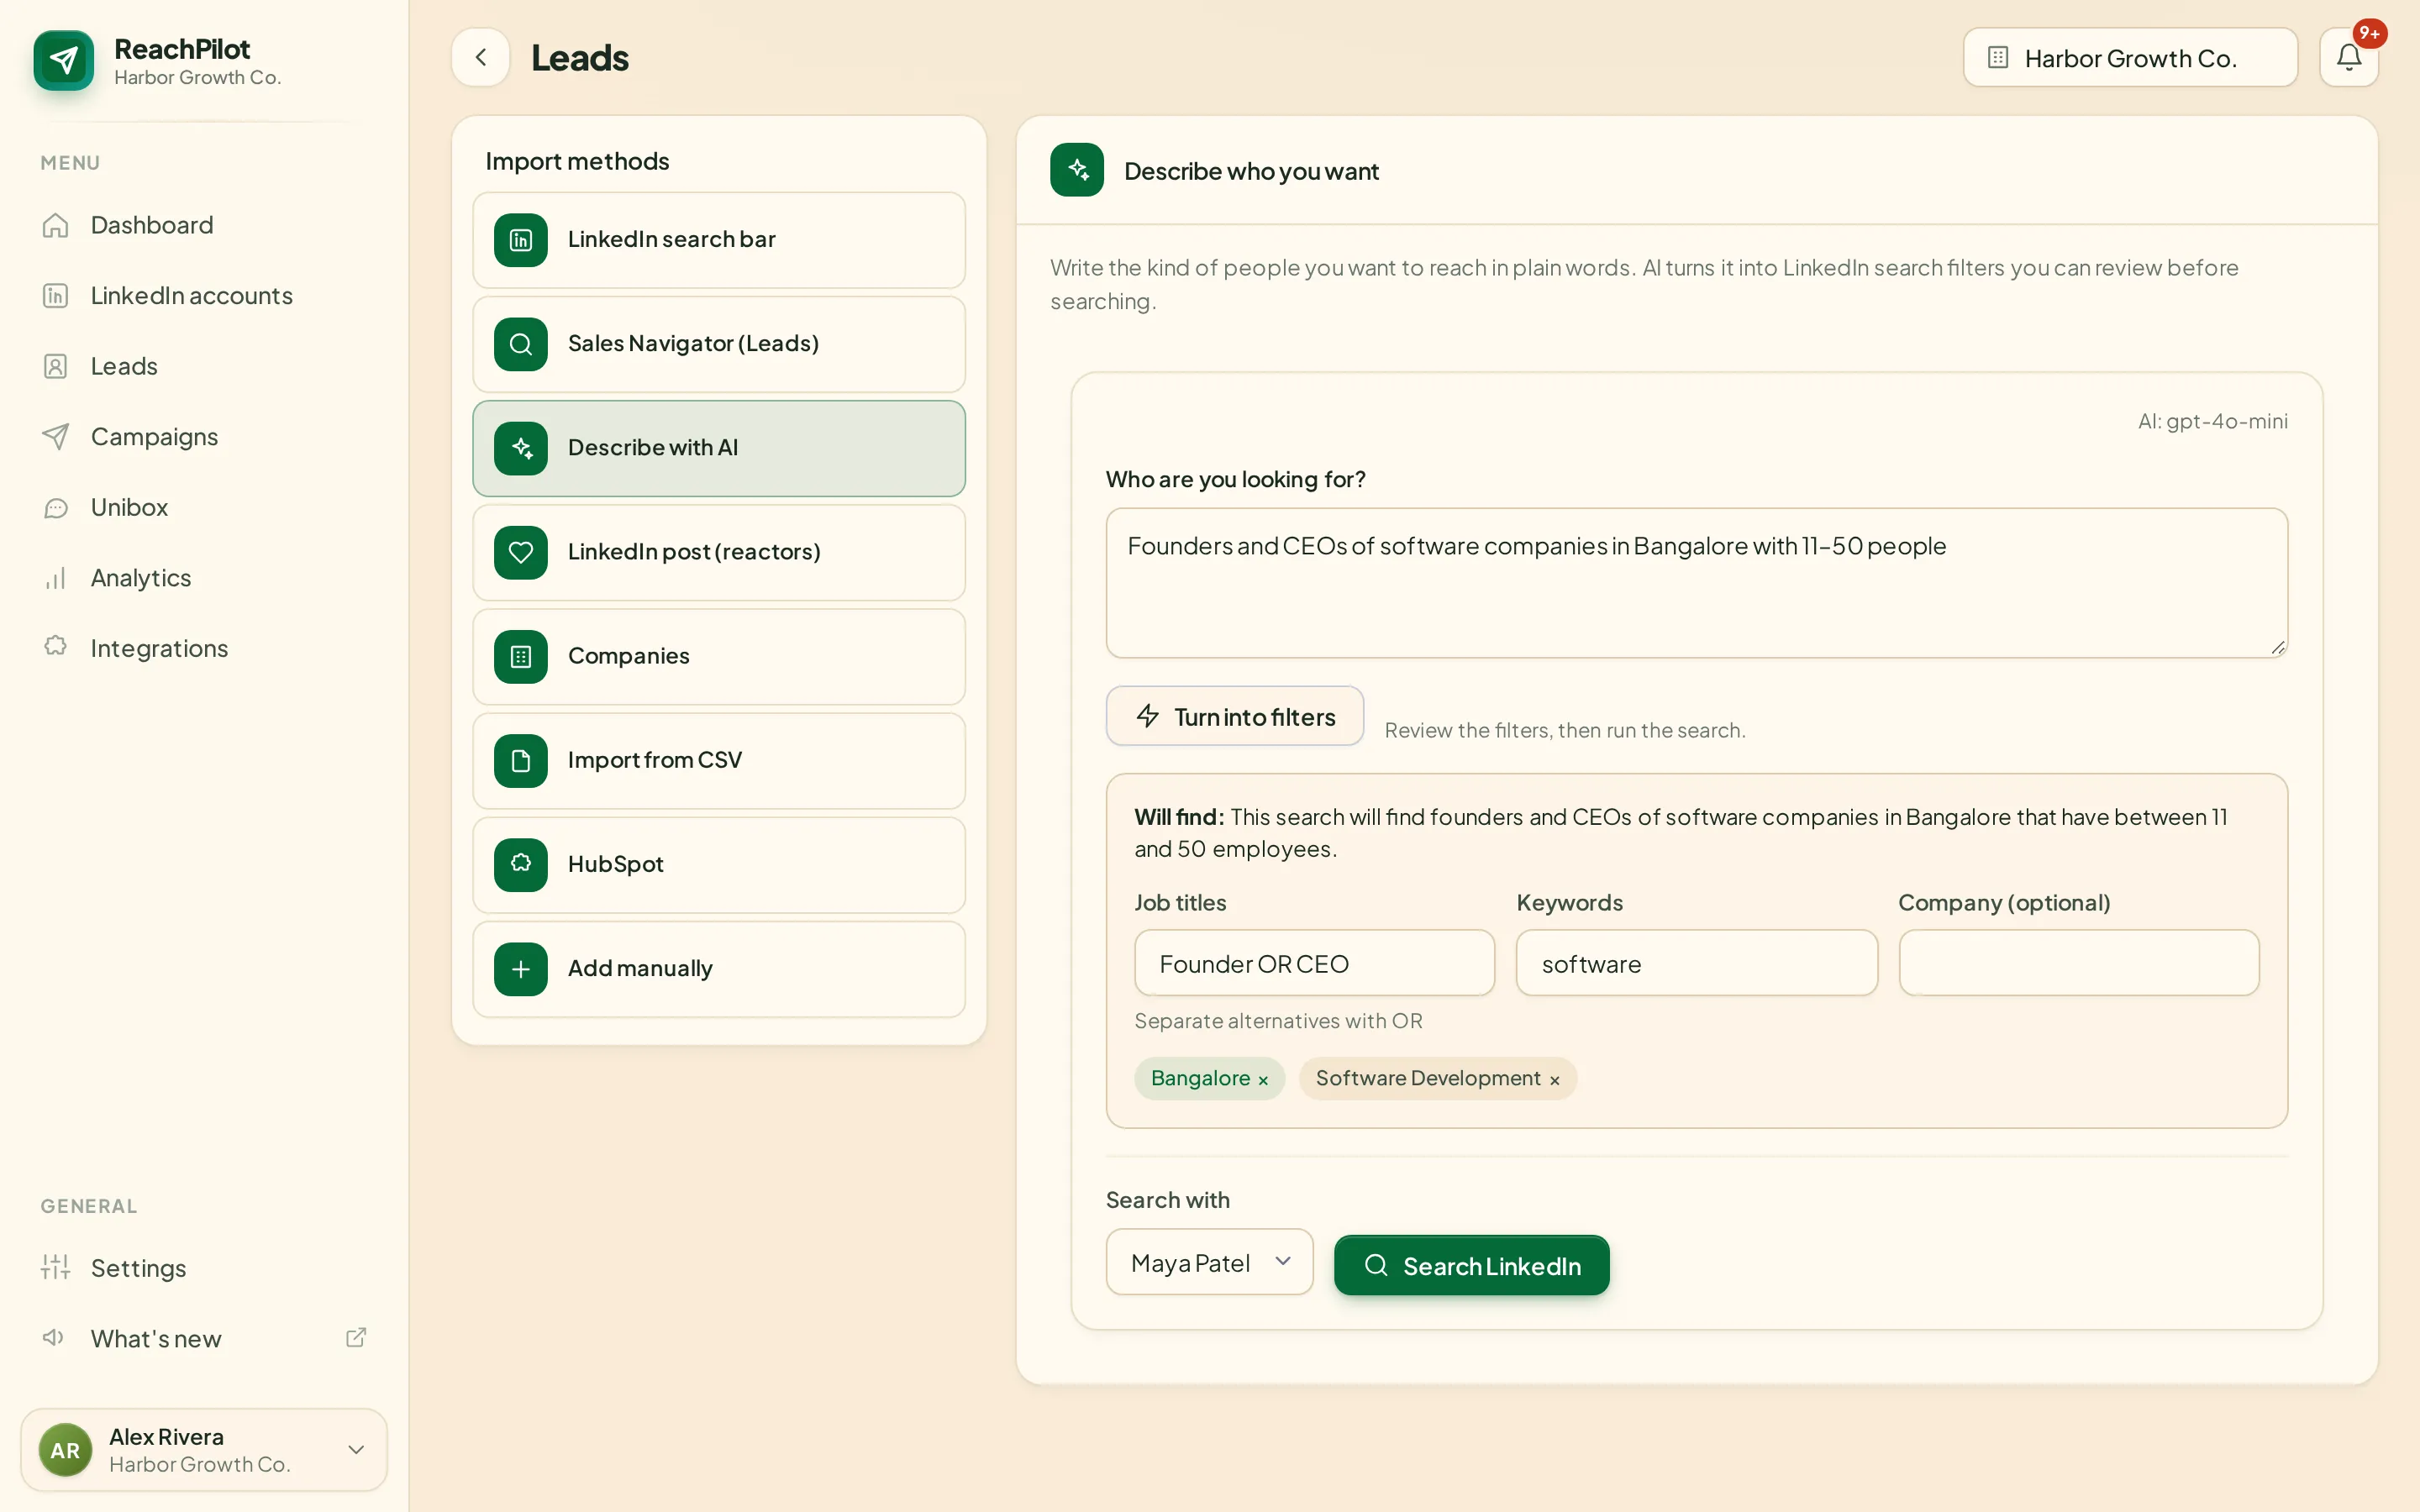
Task: Click the lightning bolt icon
Action: click(1147, 716)
